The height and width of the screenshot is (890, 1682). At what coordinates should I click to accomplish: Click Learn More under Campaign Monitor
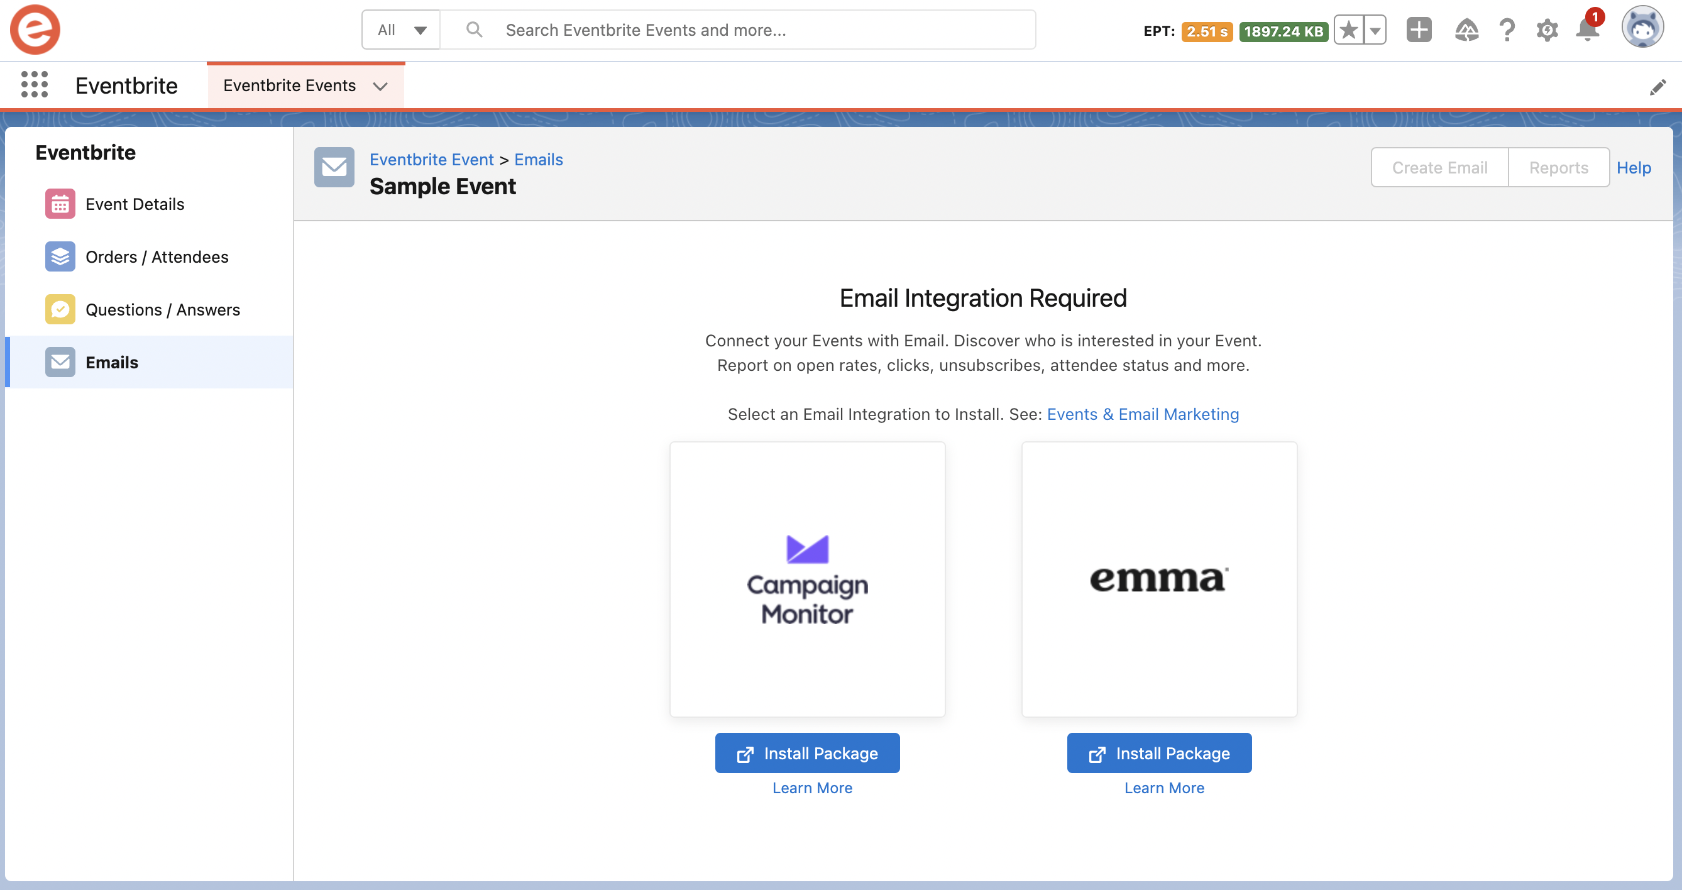811,788
